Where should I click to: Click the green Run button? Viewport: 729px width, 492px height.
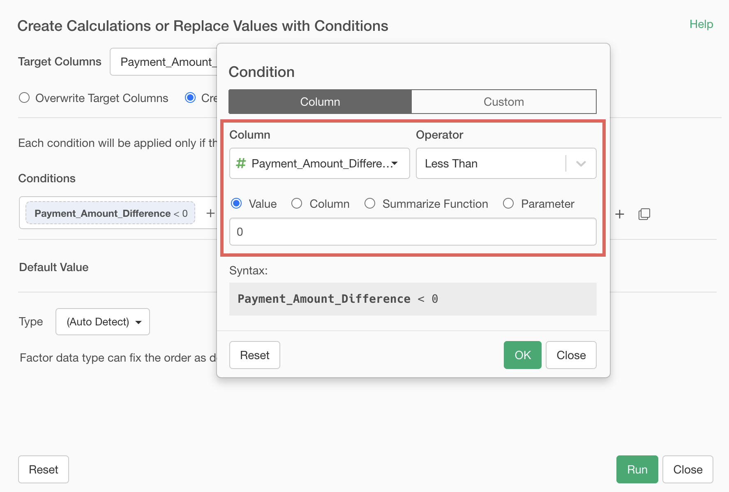click(x=637, y=469)
